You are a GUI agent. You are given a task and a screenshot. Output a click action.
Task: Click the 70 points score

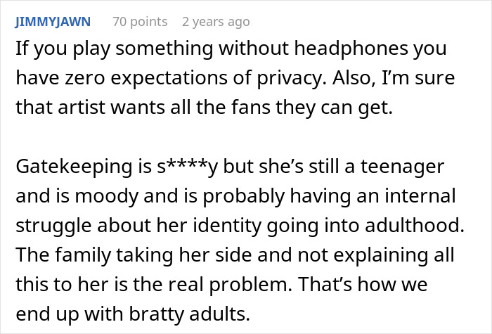point(140,22)
